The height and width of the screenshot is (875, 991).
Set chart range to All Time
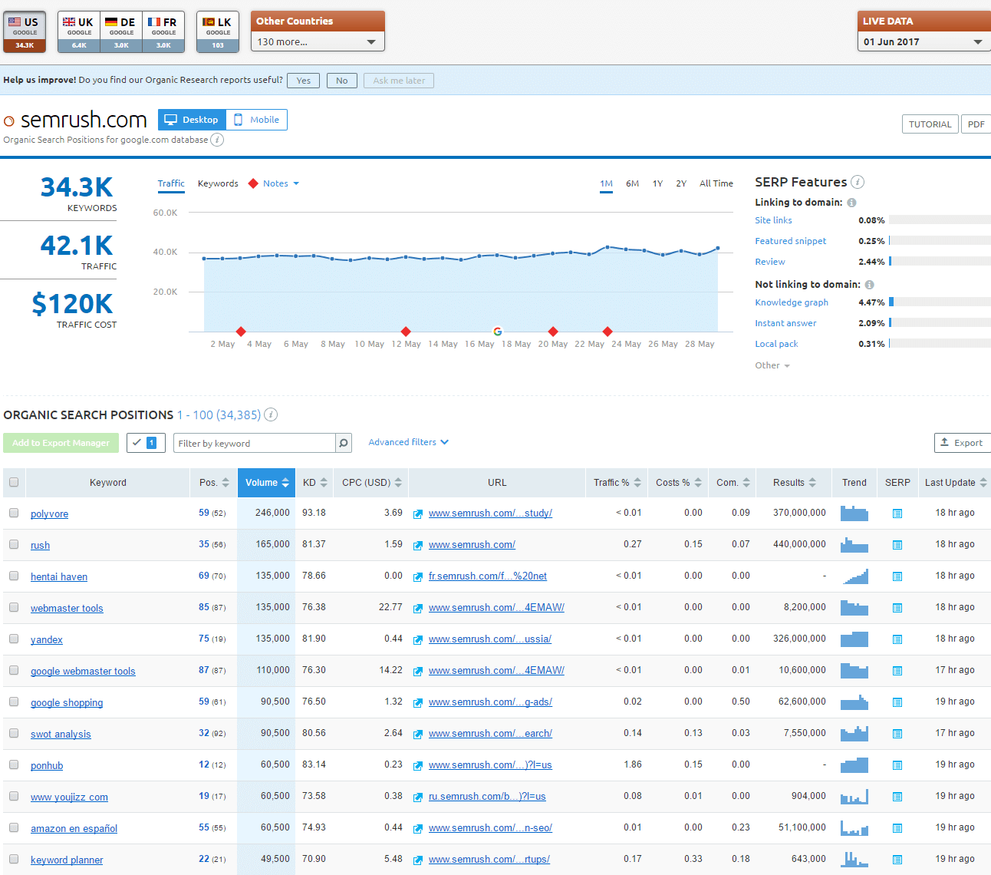pos(716,183)
